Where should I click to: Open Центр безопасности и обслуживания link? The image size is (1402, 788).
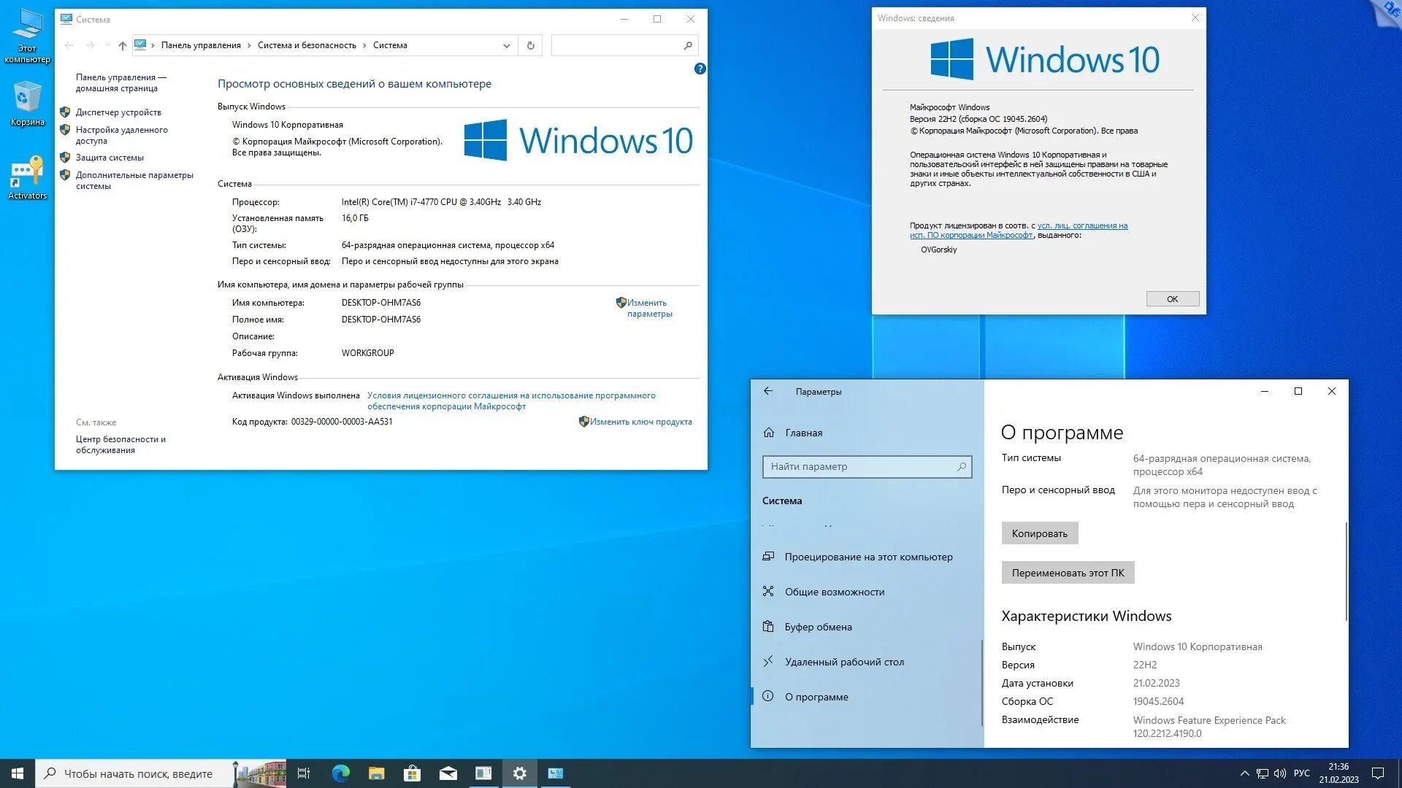[x=121, y=439]
